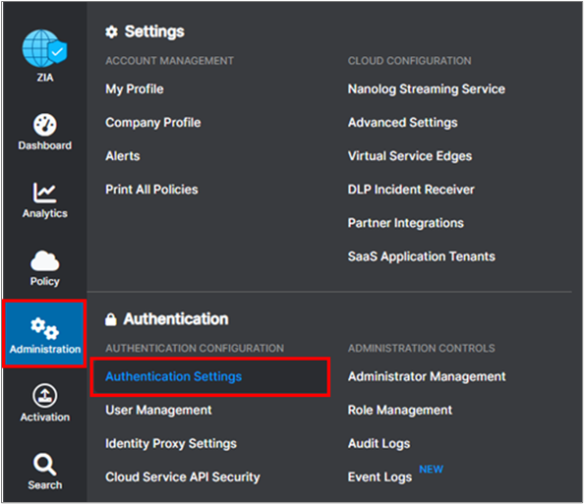Open Administrator Management
Viewport: 584px width, 504px height.
pos(427,376)
